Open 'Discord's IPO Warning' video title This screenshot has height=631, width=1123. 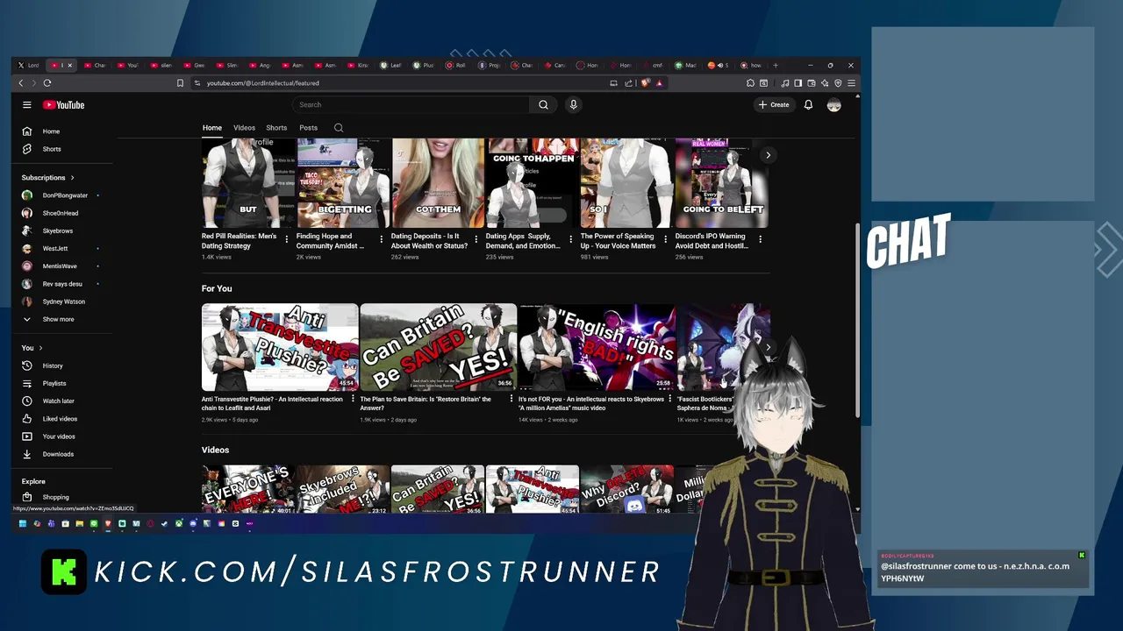tap(712, 241)
